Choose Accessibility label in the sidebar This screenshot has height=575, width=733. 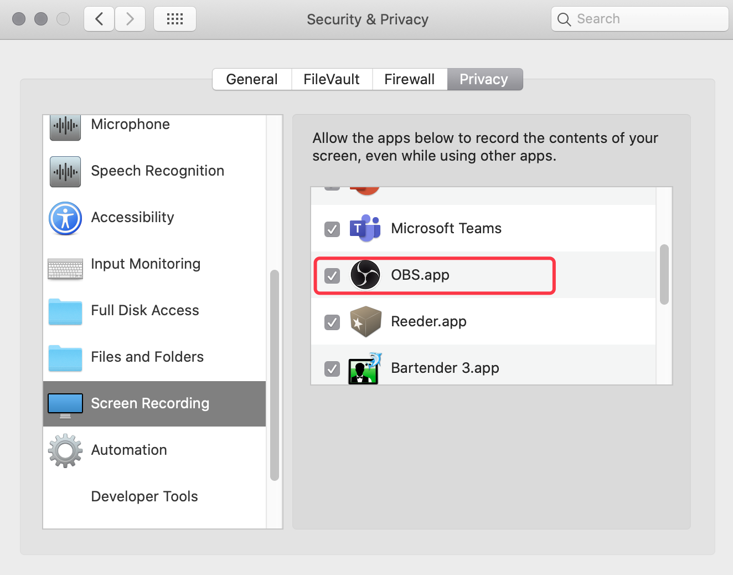132,217
